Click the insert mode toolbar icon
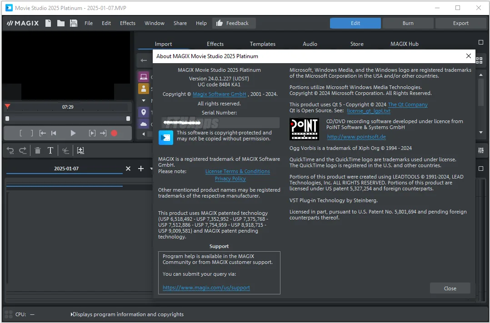Image resolution: width=490 pixels, height=323 pixels. click(x=80, y=150)
